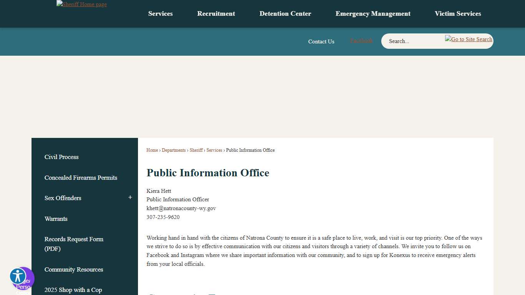The height and width of the screenshot is (295, 525).
Task: Open the Facebook page link
Action: [x=361, y=41]
